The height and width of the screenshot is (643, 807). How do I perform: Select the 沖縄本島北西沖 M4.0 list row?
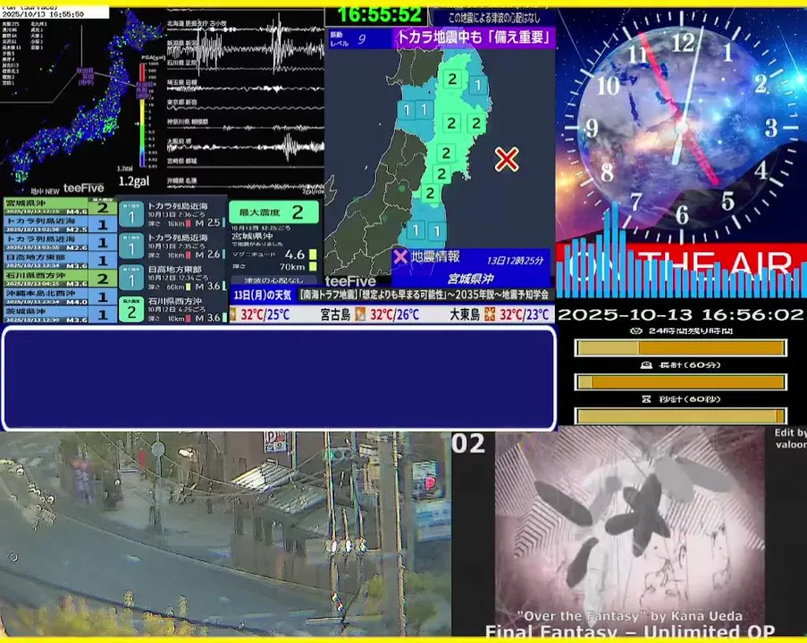[60, 296]
